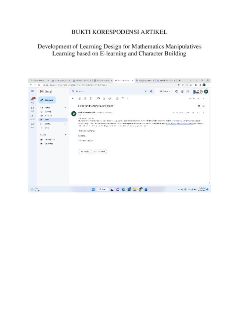Delete this email with trash icon

[91, 98]
